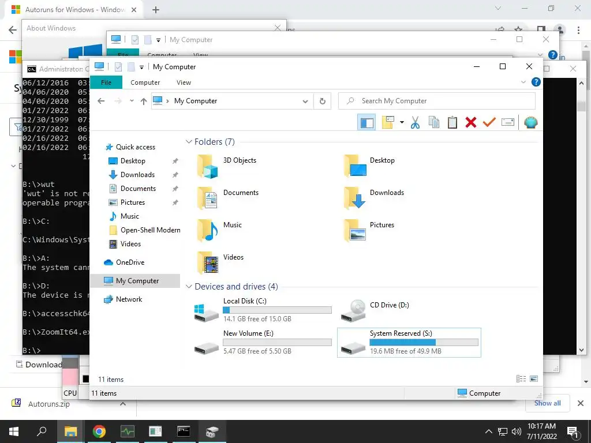The height and width of the screenshot is (443, 591).
Task: Click the Cut scissors icon
Action: (415, 122)
